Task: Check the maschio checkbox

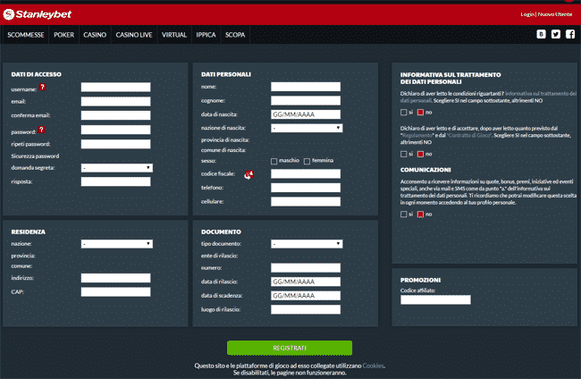Action: tap(274, 161)
